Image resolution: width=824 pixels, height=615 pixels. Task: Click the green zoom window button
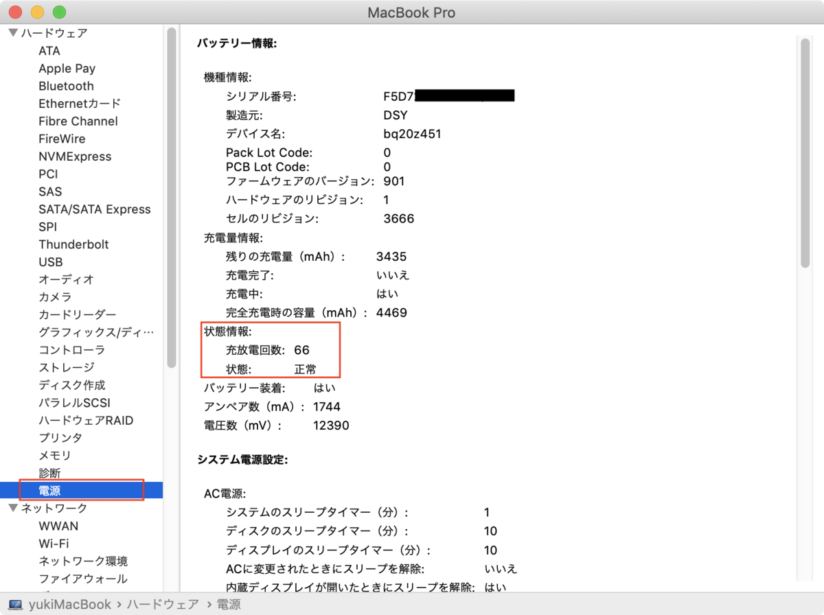pyautogui.click(x=60, y=12)
